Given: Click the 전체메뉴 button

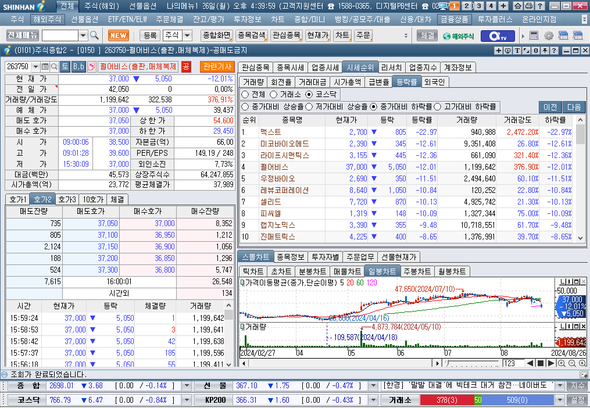Looking at the screenshot, I should click(x=23, y=35).
